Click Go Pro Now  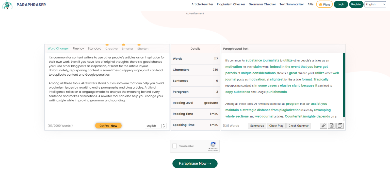pyautogui.click(x=108, y=125)
